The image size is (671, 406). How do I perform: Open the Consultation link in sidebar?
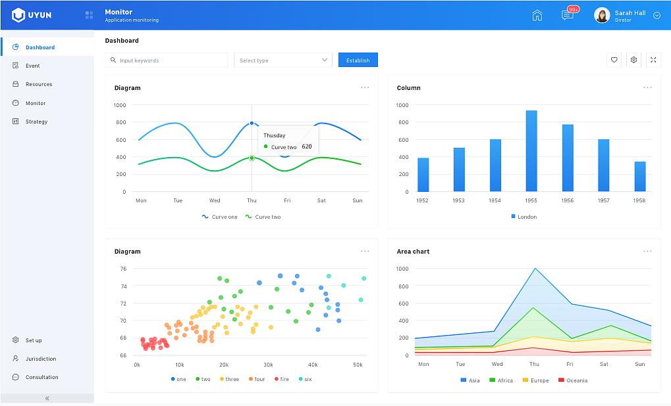coord(41,377)
